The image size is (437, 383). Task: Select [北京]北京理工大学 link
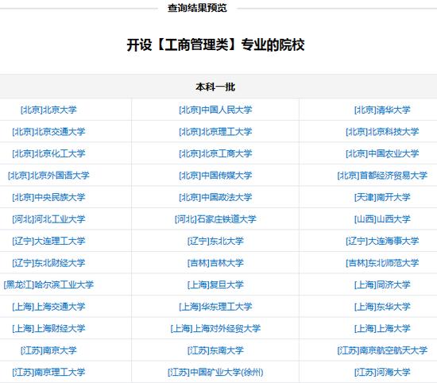coord(215,132)
